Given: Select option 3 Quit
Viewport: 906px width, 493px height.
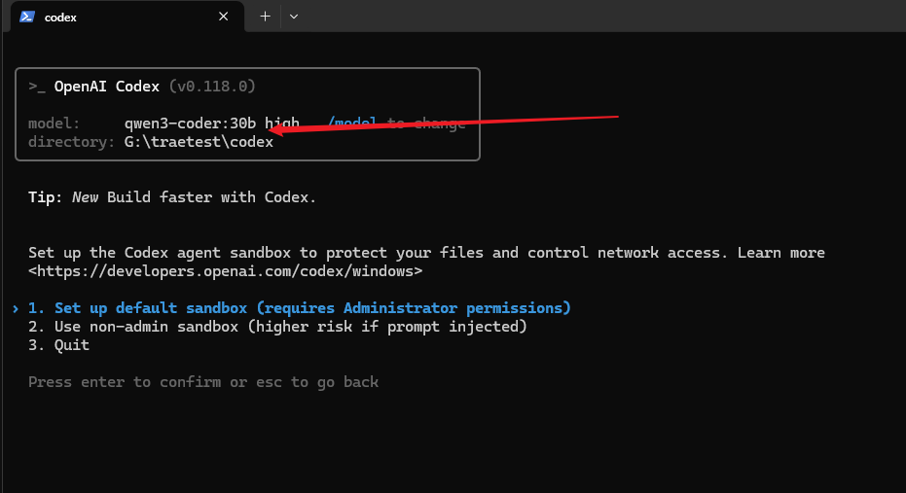Looking at the screenshot, I should [59, 345].
